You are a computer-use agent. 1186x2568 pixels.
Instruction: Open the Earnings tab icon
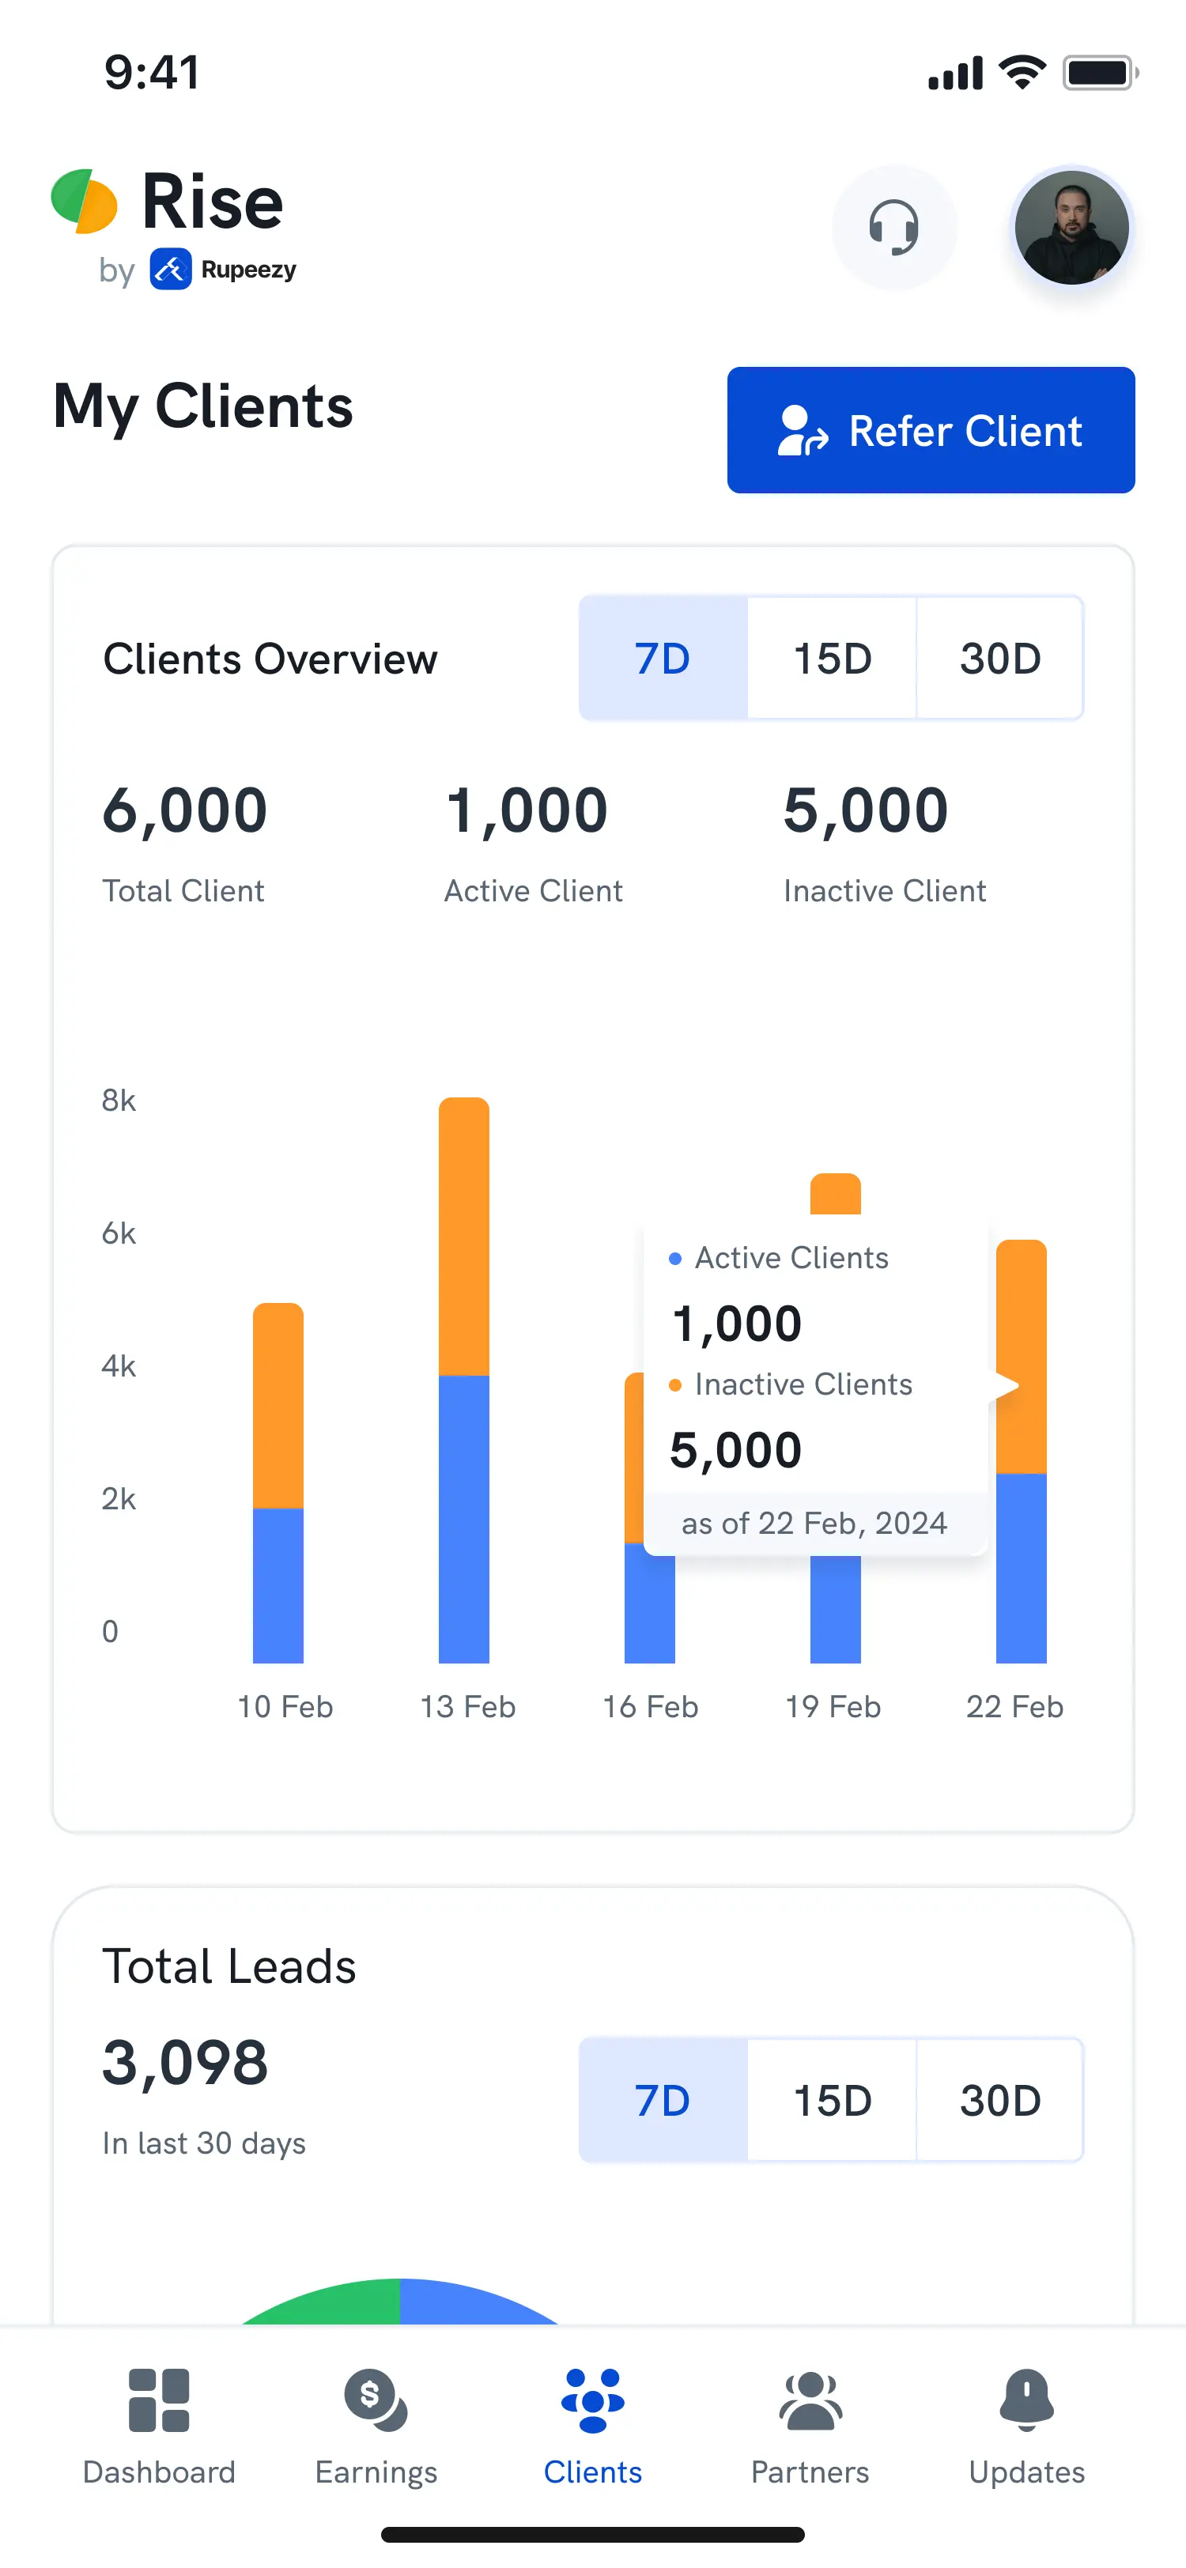(x=376, y=2400)
